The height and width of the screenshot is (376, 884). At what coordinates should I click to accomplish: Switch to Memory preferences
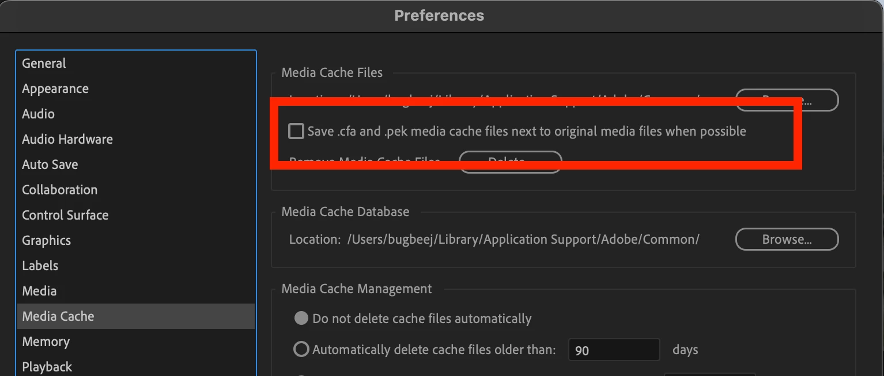[x=46, y=342]
